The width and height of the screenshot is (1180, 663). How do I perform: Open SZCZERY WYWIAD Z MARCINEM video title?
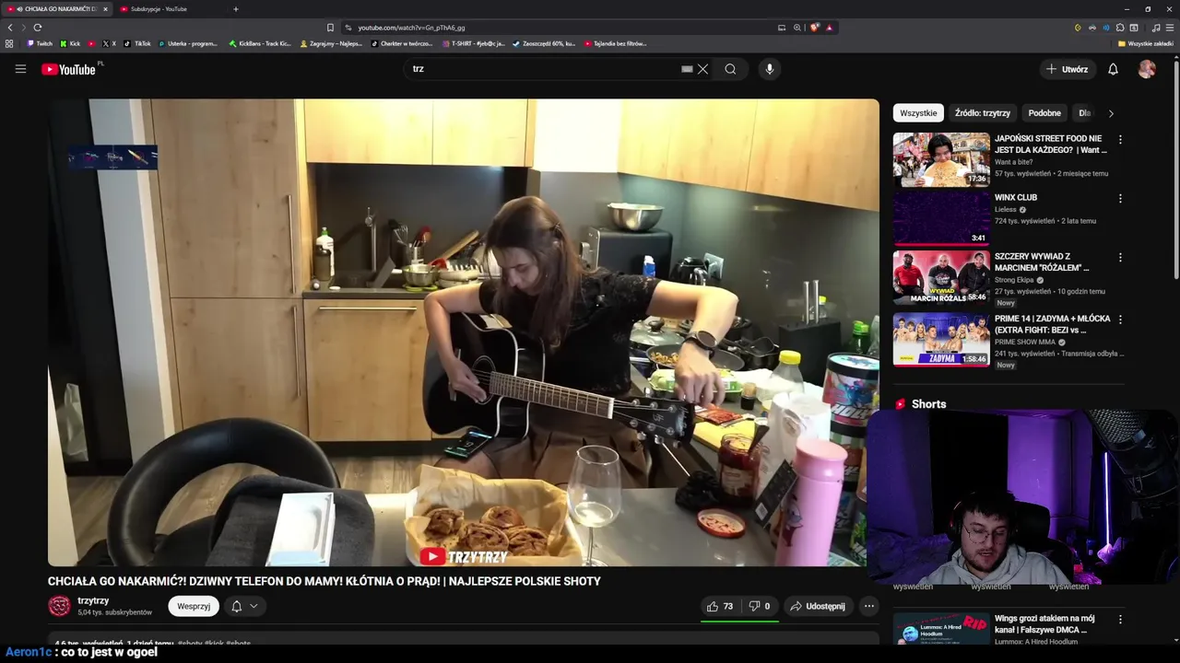click(1042, 262)
